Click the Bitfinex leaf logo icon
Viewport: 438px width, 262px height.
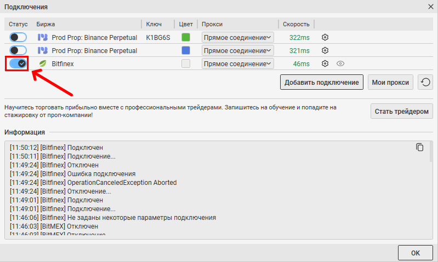click(x=42, y=63)
